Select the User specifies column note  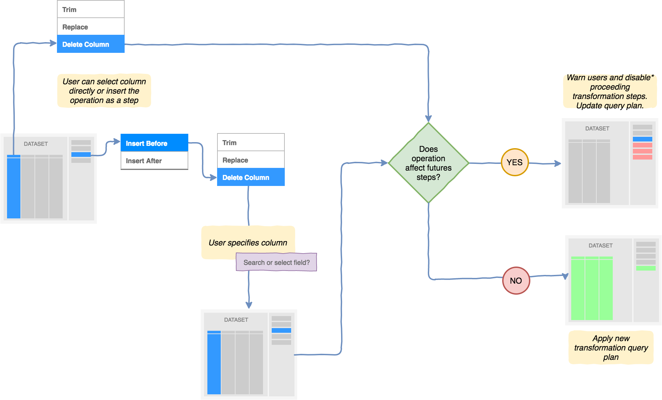coord(248,242)
